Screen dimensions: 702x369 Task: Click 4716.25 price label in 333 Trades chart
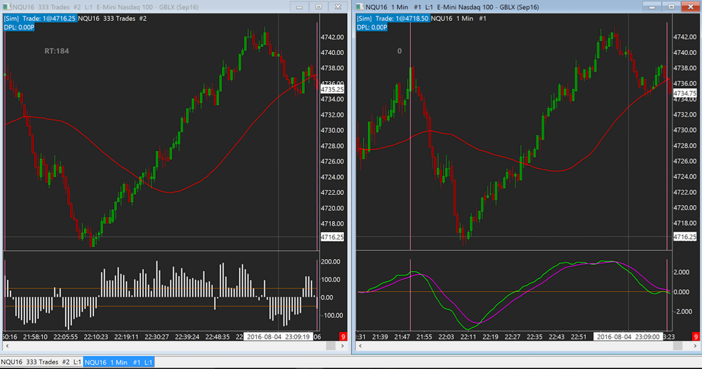(332, 237)
